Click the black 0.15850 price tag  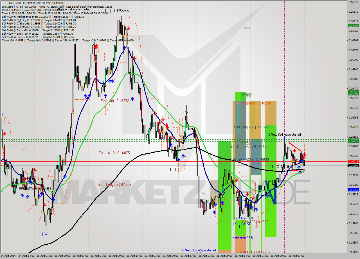[354, 190]
